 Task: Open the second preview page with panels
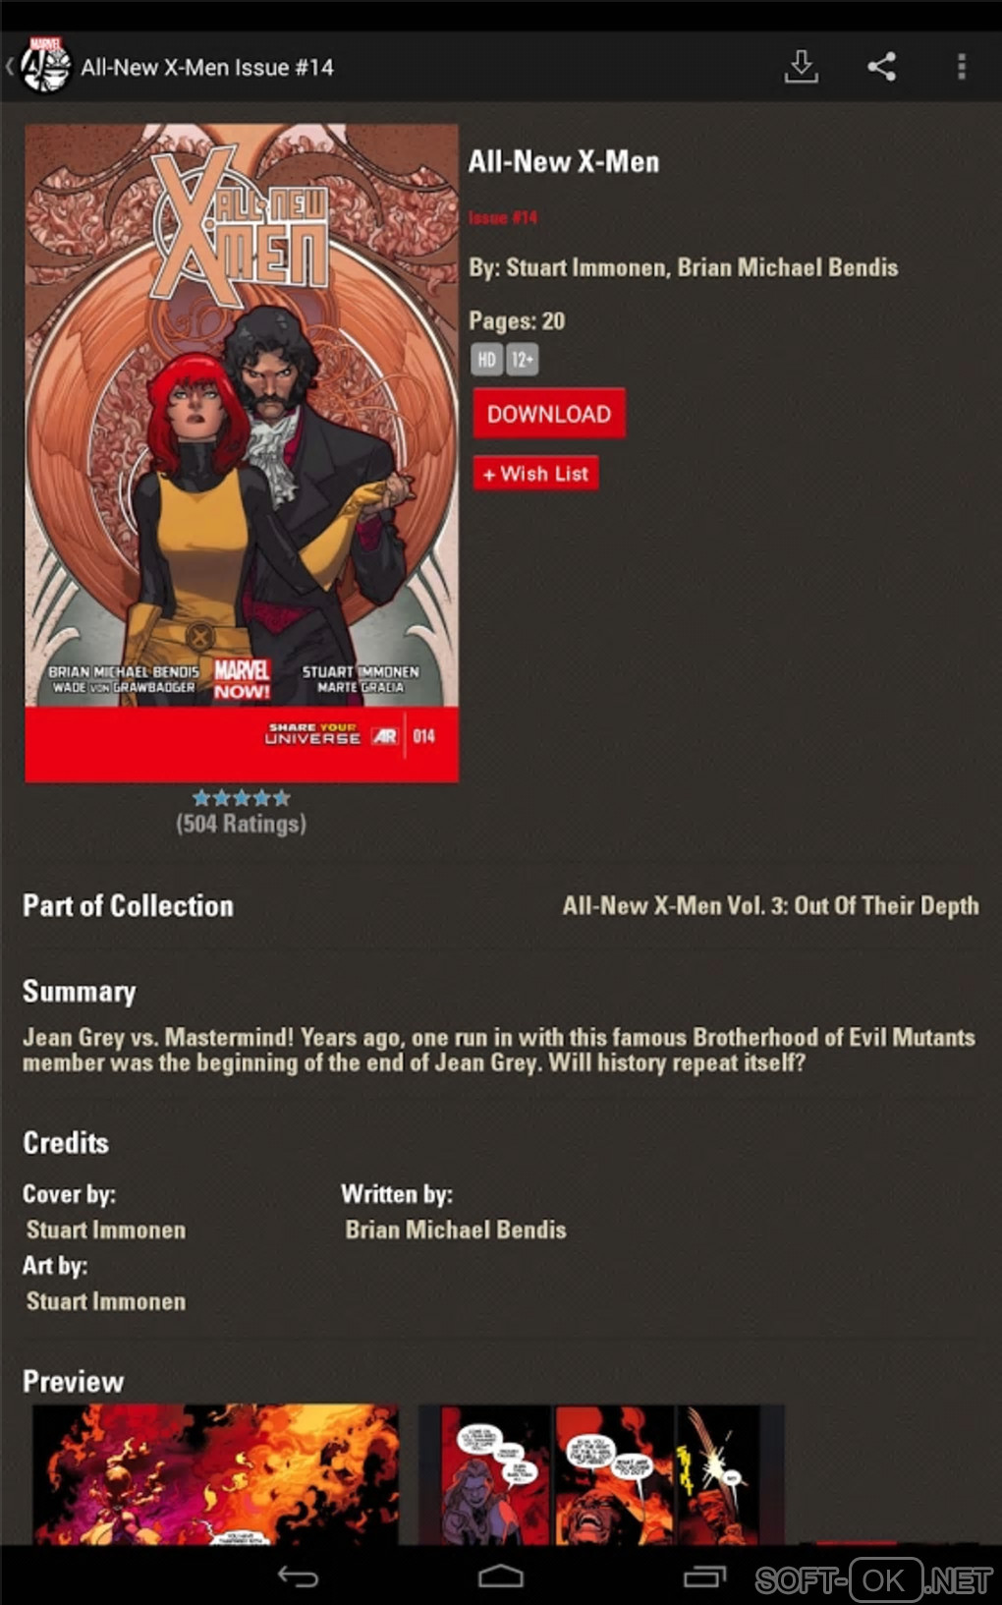coord(601,1474)
